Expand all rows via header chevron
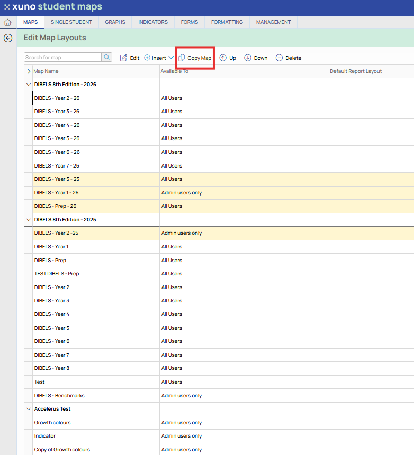 [x=29, y=71]
